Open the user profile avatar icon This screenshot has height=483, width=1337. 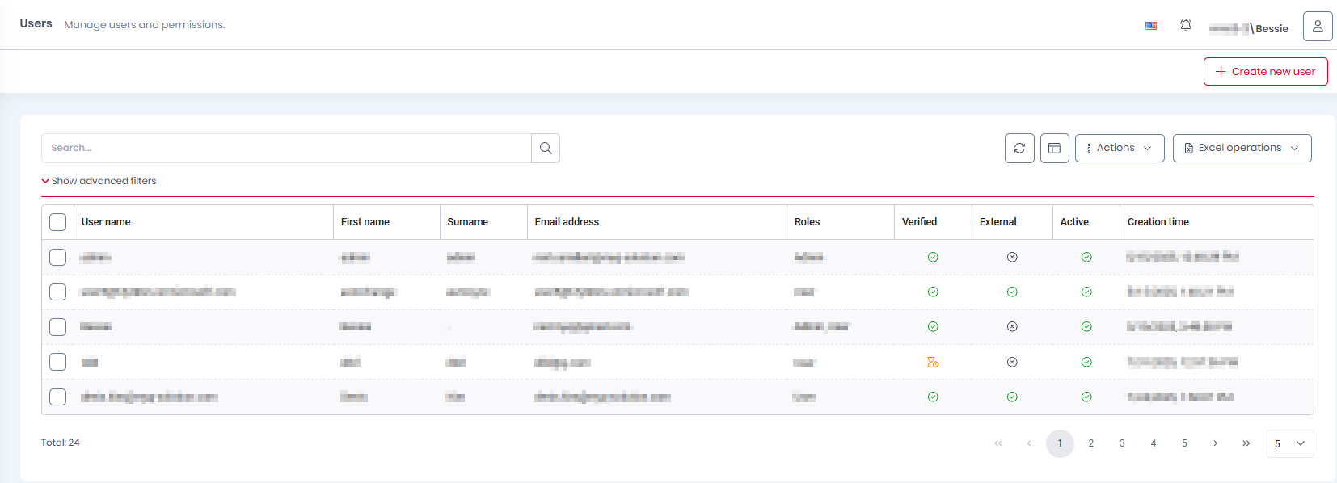(1317, 27)
